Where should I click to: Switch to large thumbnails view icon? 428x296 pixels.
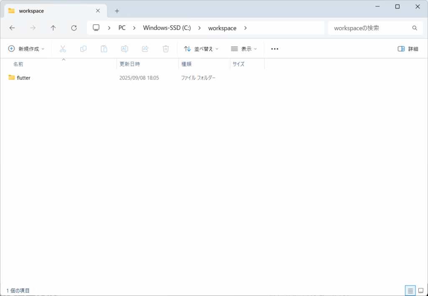[x=421, y=291]
